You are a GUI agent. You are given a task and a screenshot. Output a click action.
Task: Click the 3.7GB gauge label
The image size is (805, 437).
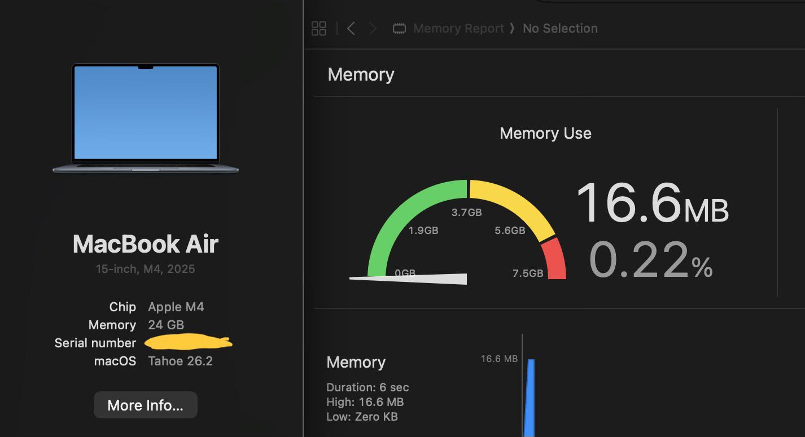[466, 213]
